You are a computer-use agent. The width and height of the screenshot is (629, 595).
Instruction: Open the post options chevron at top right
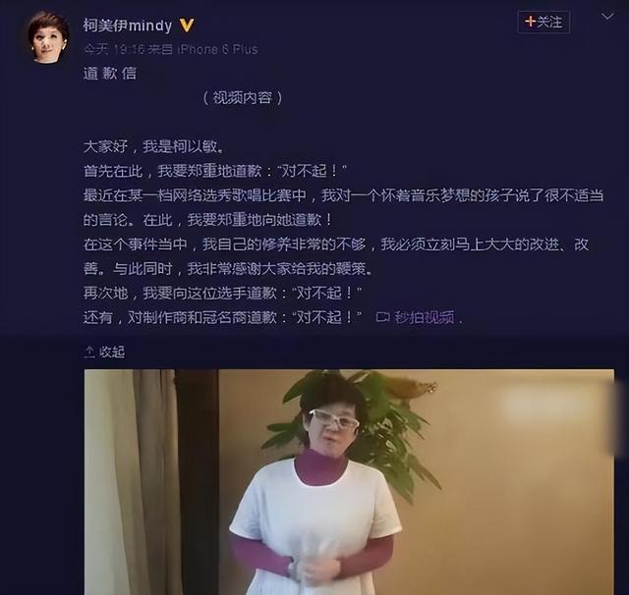point(607,17)
